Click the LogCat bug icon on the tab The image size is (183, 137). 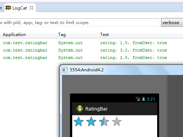(8, 8)
